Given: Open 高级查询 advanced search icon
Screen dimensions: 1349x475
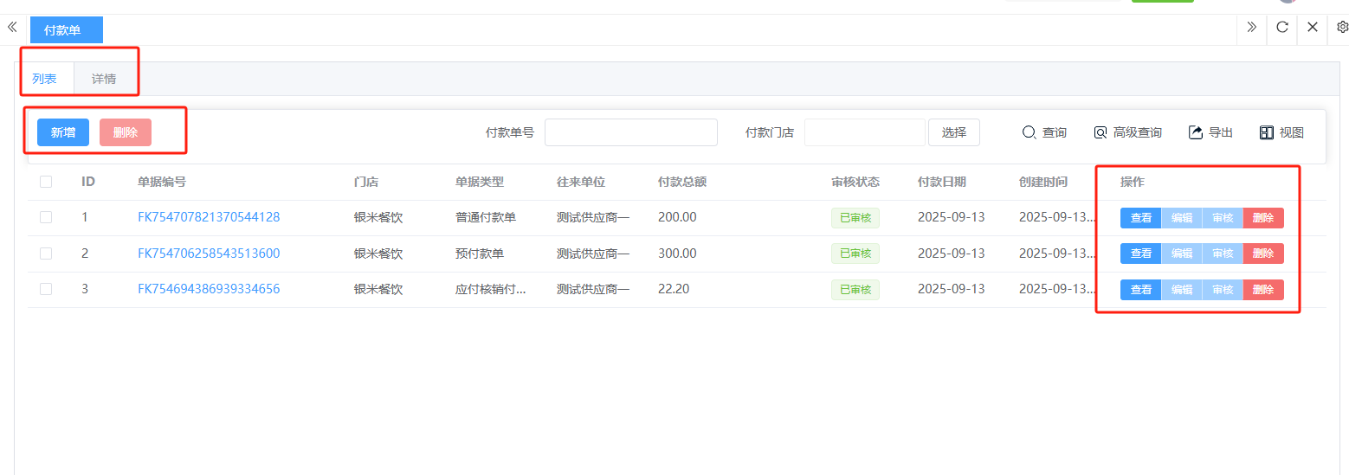Looking at the screenshot, I should 1100,132.
